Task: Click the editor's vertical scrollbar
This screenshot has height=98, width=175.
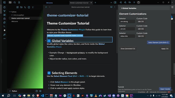Action: pyautogui.click(x=117, y=31)
